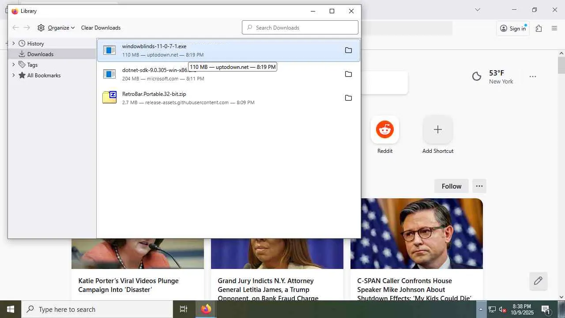Expand the Tags tree node
The height and width of the screenshot is (318, 565).
point(13,64)
